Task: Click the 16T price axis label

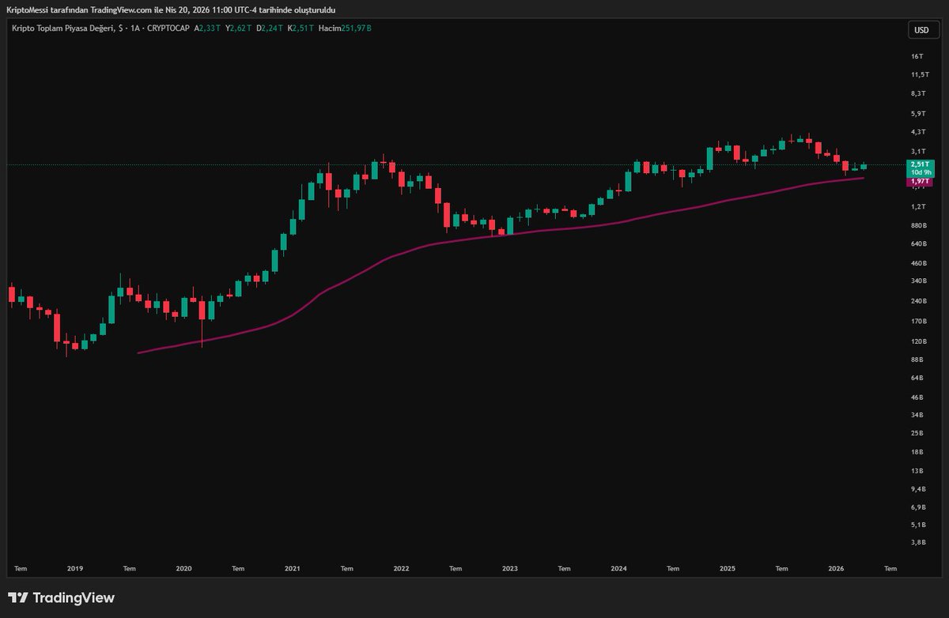Action: point(917,56)
